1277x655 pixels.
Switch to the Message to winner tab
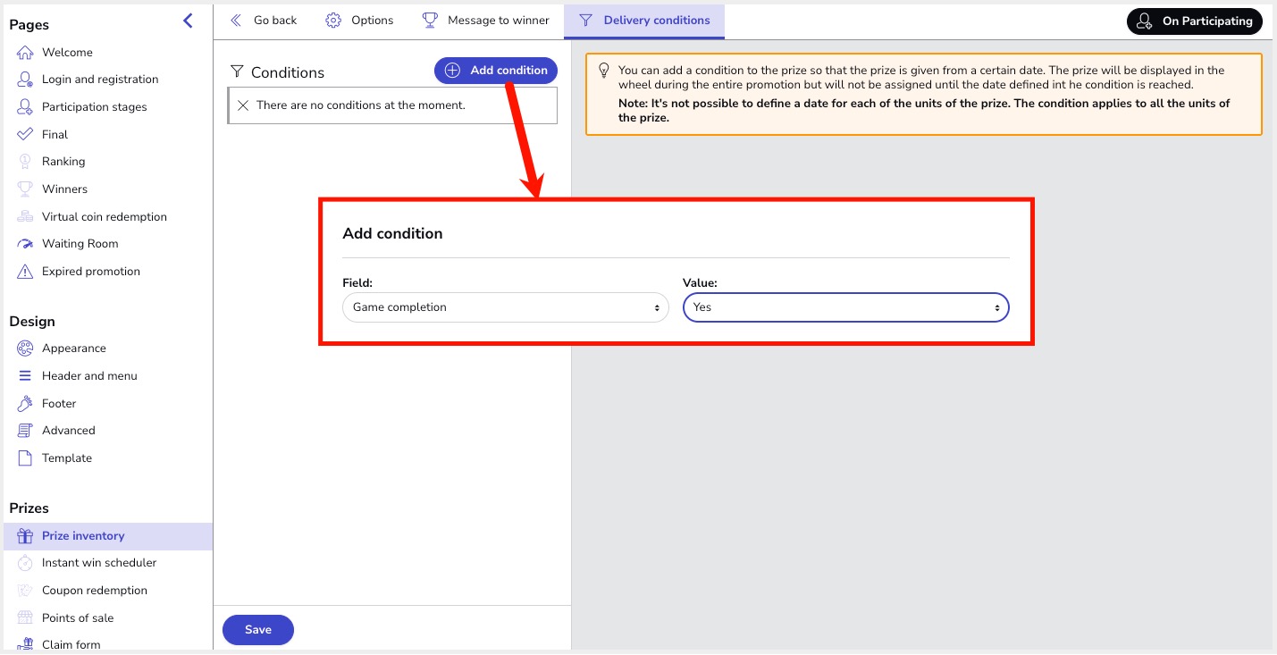[x=486, y=21]
